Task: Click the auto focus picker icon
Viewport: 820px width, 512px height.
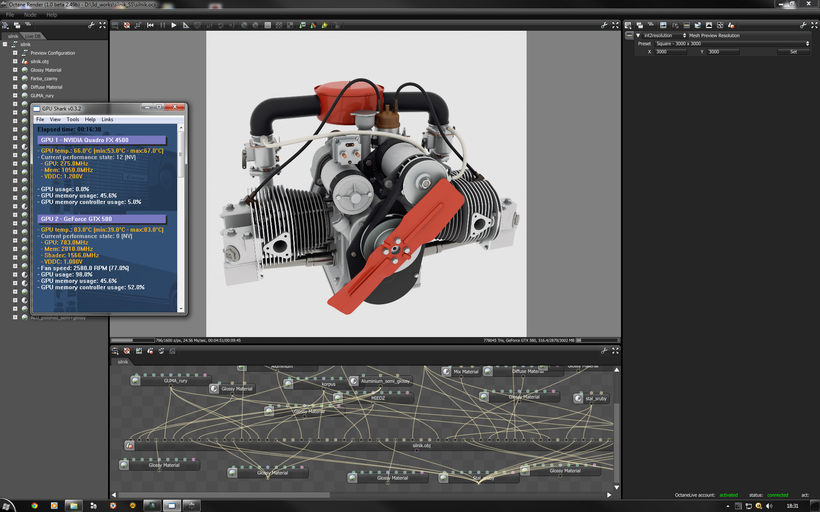Action: tap(209, 25)
